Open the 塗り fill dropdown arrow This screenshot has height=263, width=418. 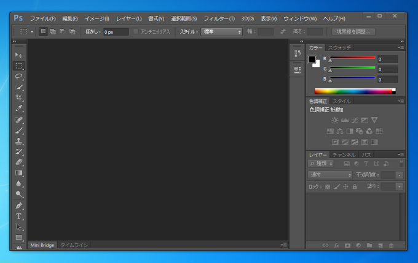pos(400,187)
